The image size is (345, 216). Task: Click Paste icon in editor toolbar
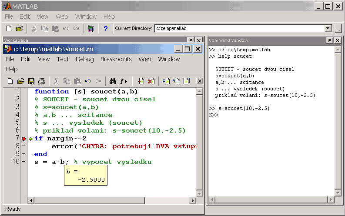click(77, 81)
